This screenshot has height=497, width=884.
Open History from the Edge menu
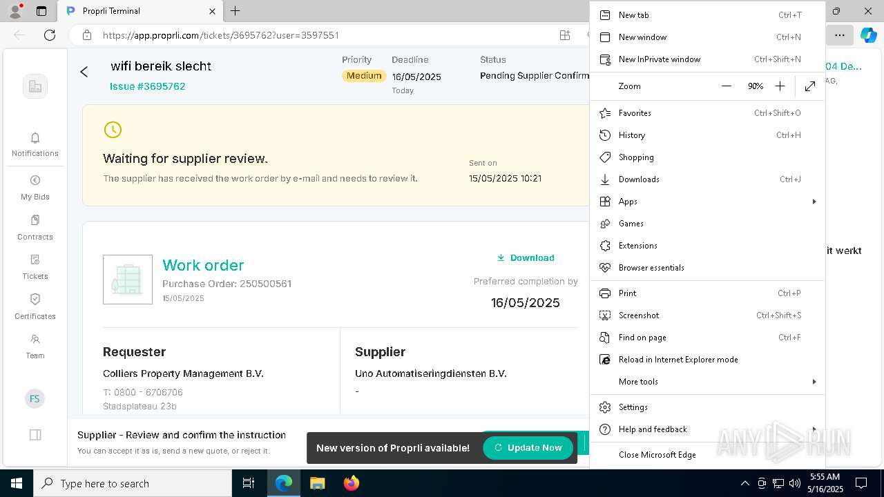pos(707,135)
